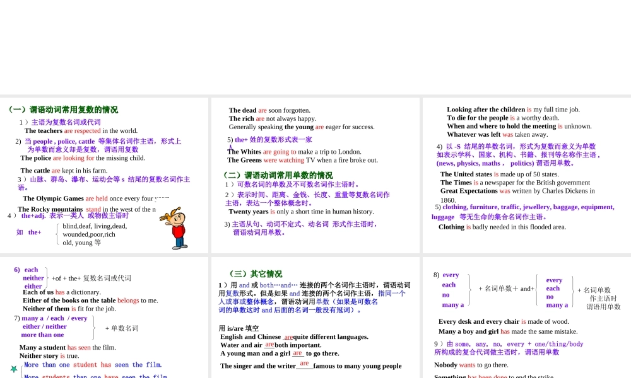Click the underlined 'are' after 'English and Chinese'
Image resolution: width=631 pixels, height=378 pixels.
pyautogui.click(x=288, y=337)
